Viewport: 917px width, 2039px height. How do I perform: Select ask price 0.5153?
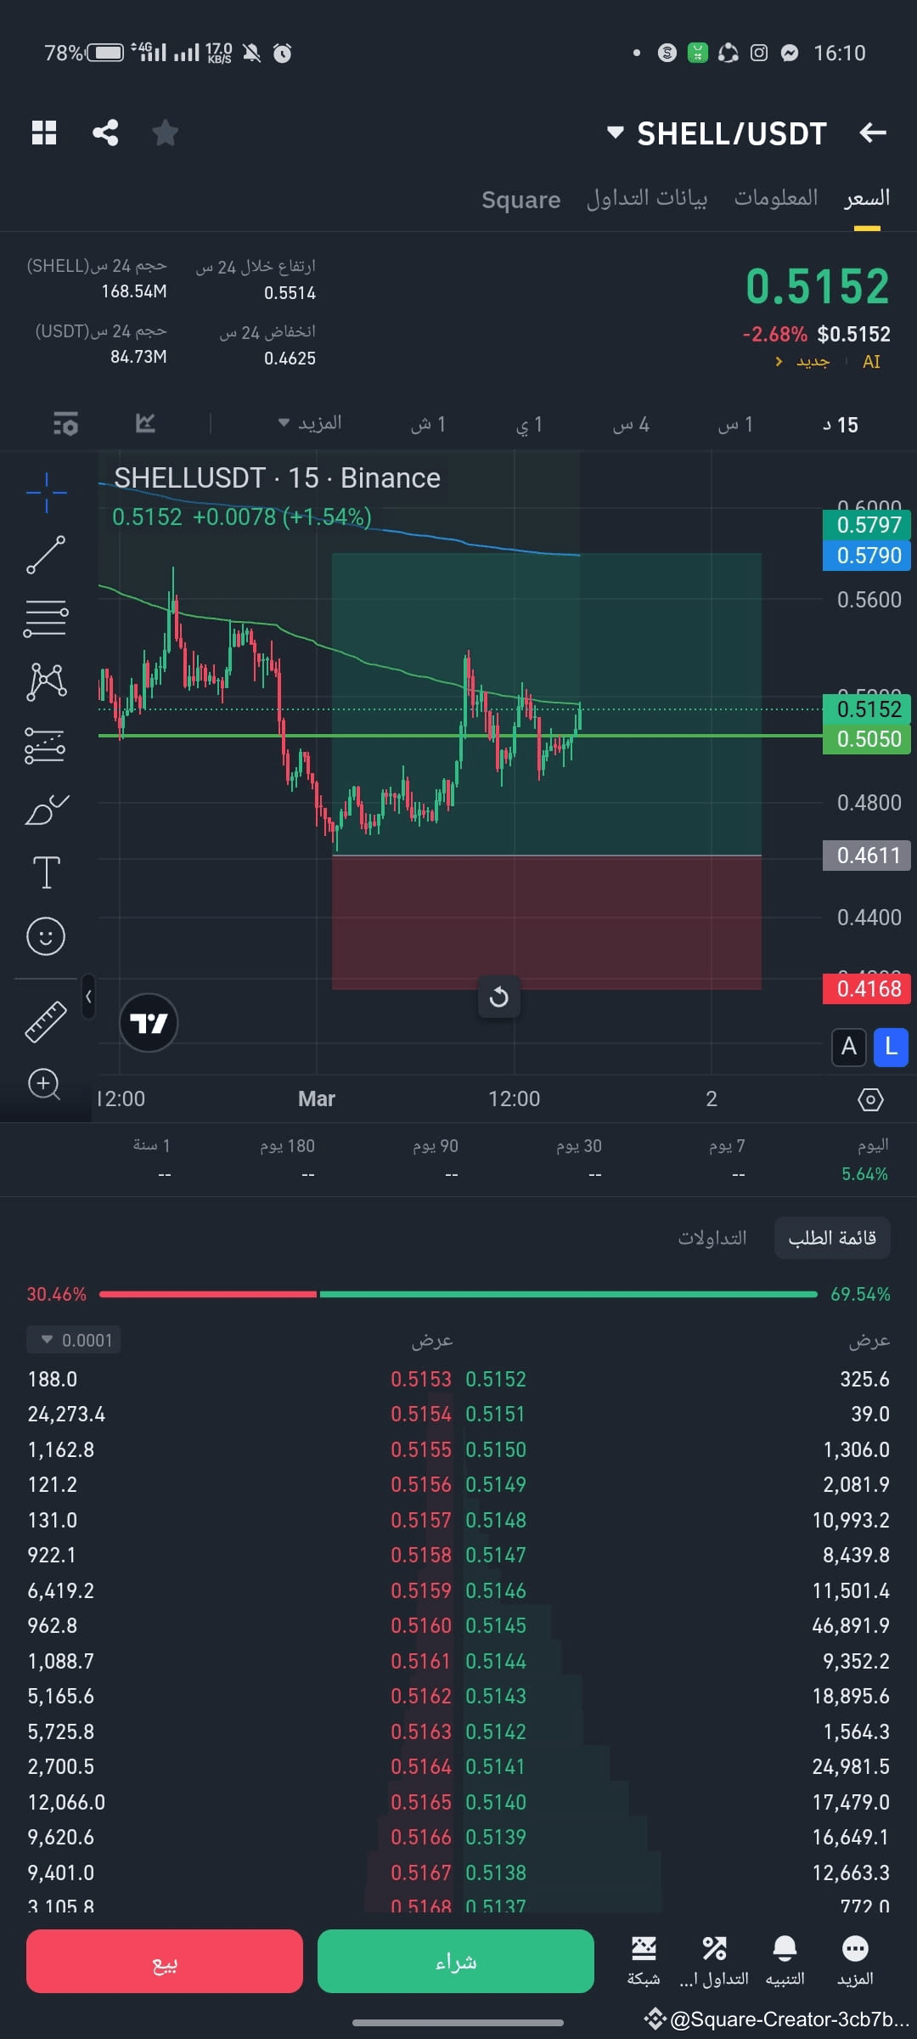click(x=420, y=1379)
